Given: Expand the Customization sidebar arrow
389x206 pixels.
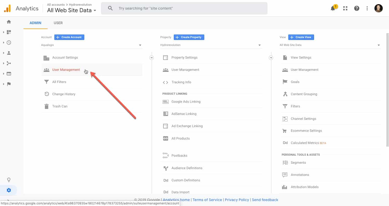Looking at the screenshot, I should click(x=4, y=32).
